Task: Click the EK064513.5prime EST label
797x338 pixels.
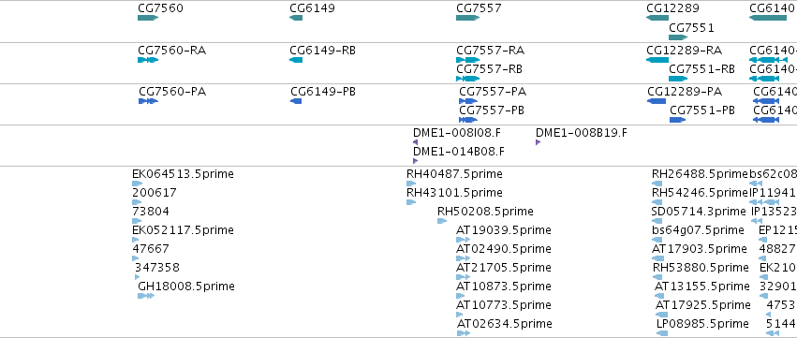Action: (x=183, y=174)
